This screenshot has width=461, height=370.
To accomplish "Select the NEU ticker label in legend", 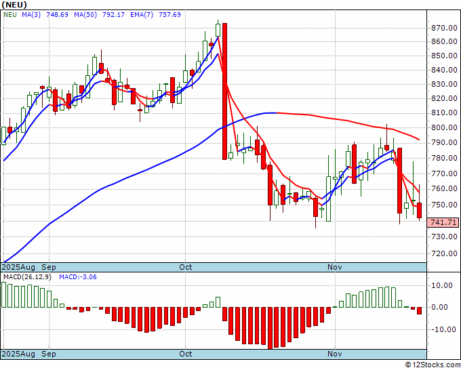I will 10,15.
